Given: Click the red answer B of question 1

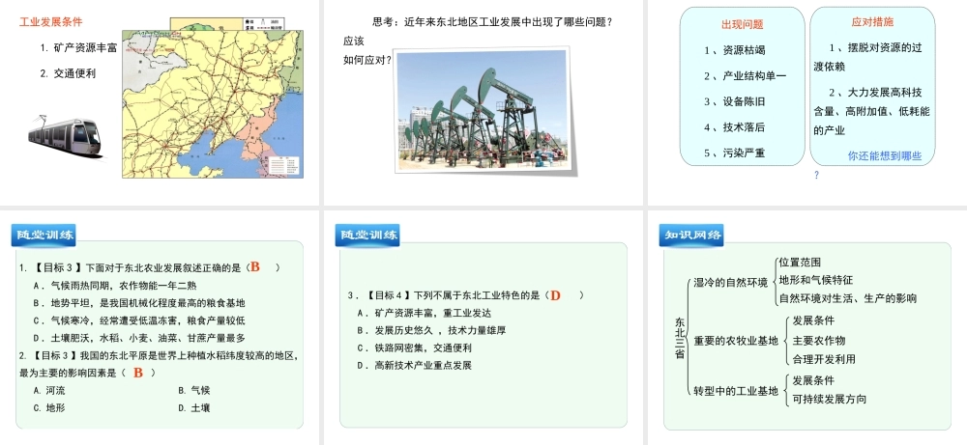Looking at the screenshot, I should 254,267.
